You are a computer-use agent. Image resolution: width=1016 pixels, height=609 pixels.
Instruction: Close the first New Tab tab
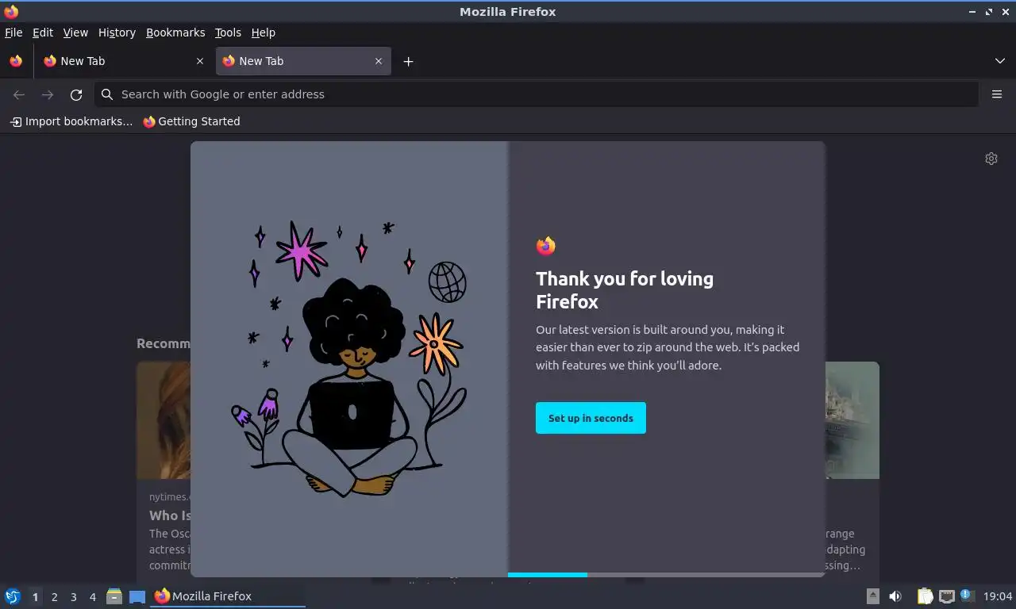(200, 61)
